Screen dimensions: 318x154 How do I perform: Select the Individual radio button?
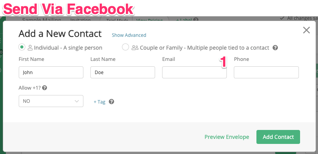tap(22, 47)
